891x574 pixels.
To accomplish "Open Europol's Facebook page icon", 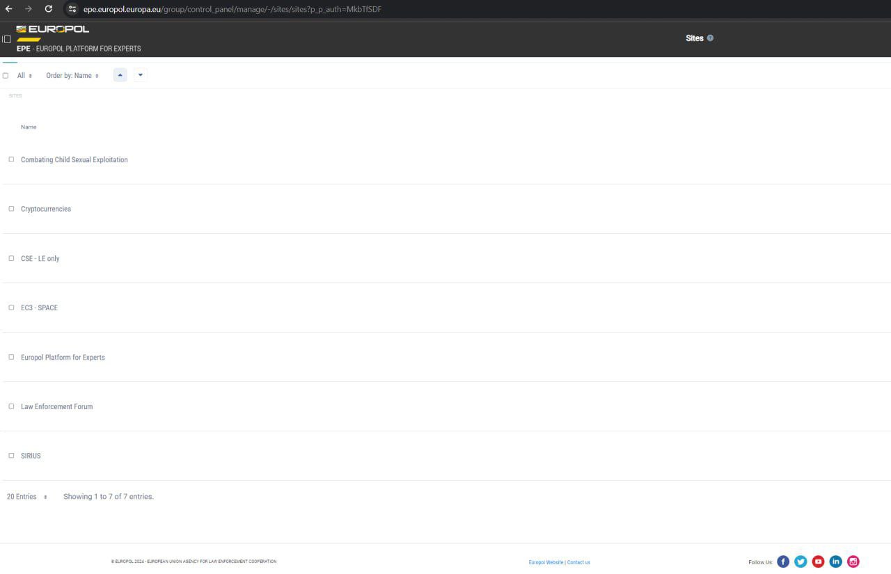I will [783, 561].
